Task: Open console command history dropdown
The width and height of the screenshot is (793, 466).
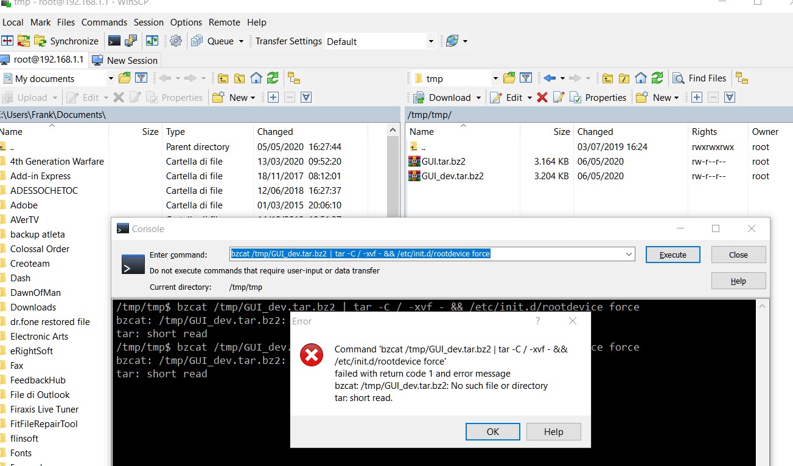Action: 629,254
